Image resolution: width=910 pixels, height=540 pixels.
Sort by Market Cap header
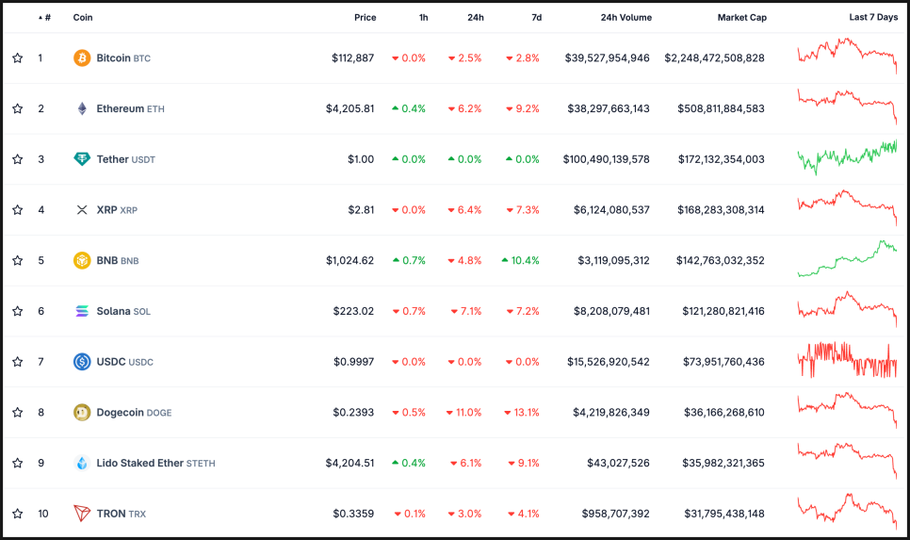[x=741, y=17]
